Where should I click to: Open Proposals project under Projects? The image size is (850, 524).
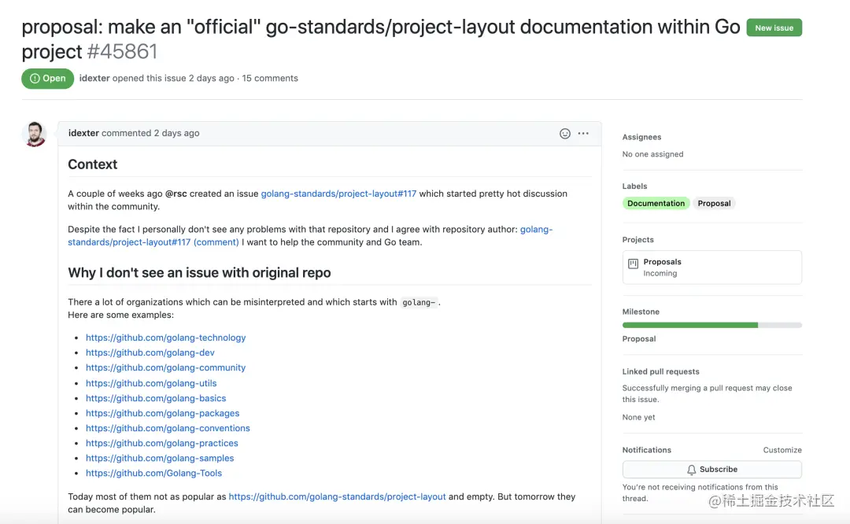coord(662,262)
